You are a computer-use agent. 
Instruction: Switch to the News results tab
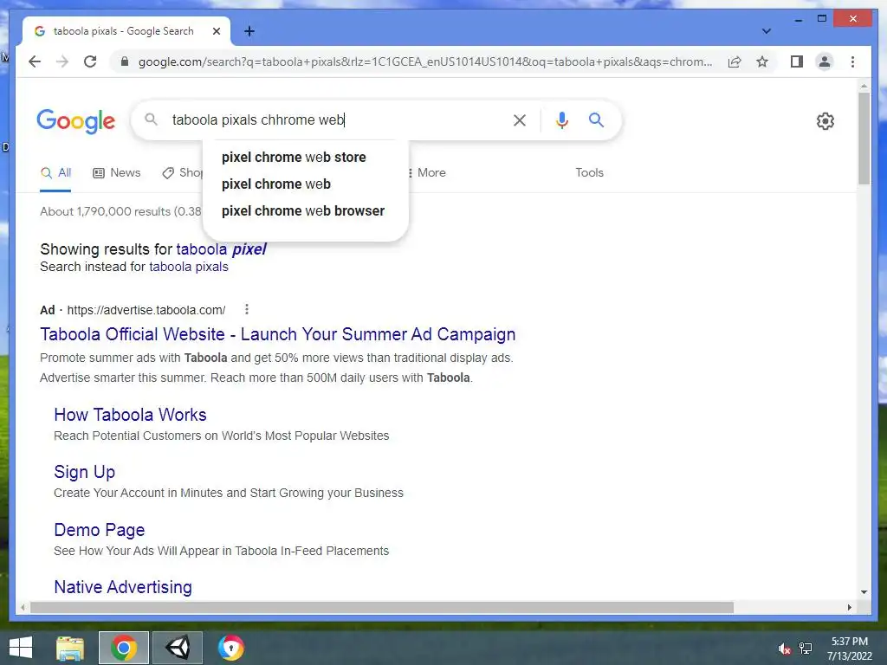117,173
